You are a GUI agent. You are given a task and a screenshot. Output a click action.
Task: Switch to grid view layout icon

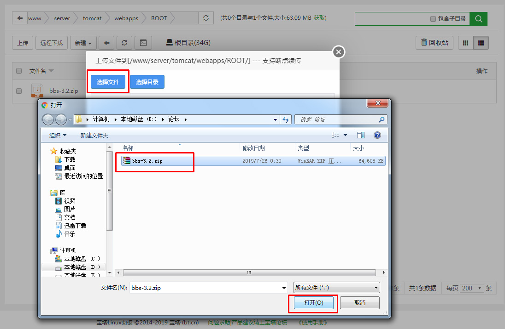(465, 43)
